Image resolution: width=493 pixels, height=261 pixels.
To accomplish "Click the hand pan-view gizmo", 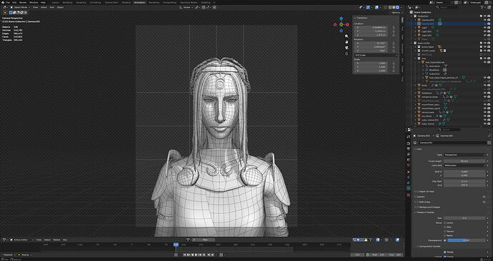I will (347, 42).
